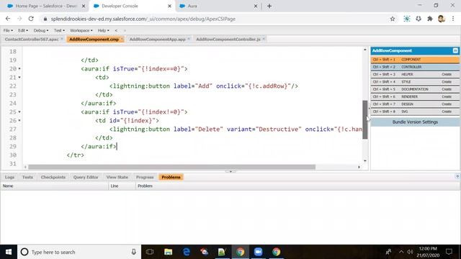Click the address bar URL

point(143,19)
